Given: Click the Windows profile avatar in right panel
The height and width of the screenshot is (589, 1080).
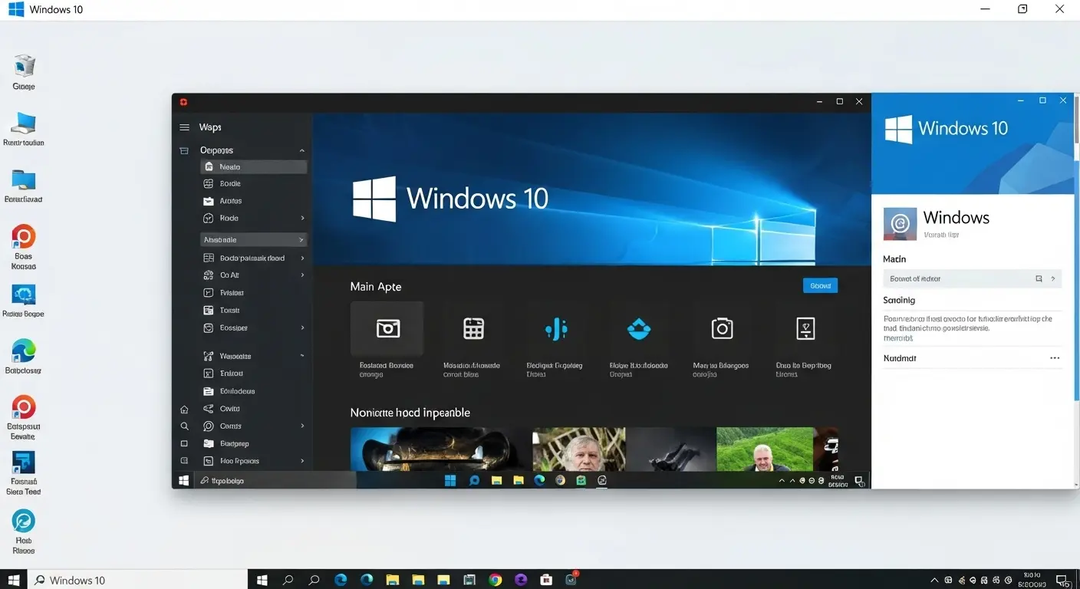Looking at the screenshot, I should coord(900,224).
